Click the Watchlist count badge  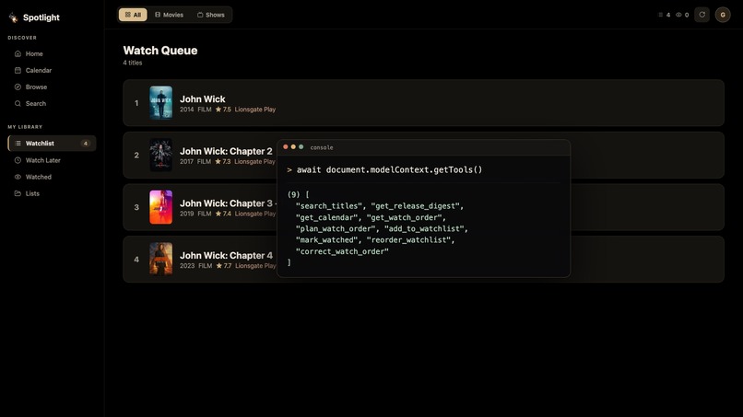(86, 144)
